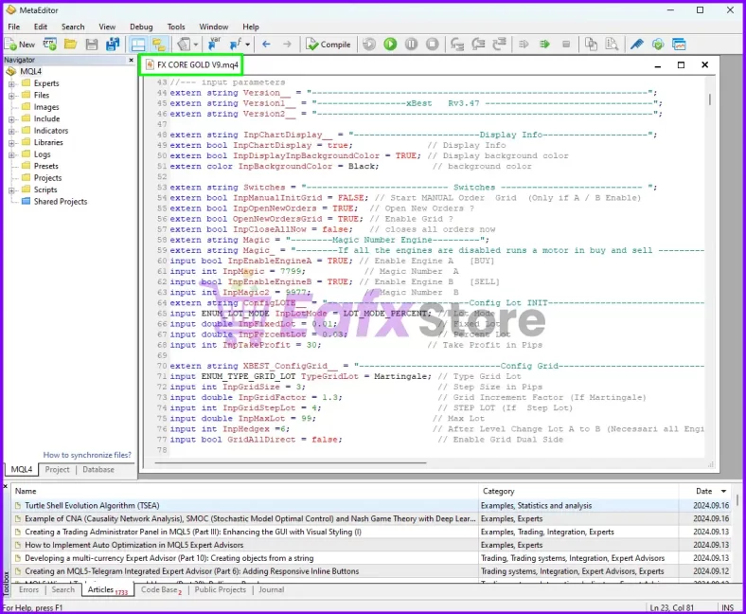The height and width of the screenshot is (614, 746).
Task: Select the Shared Projects item
Action: pyautogui.click(x=61, y=202)
